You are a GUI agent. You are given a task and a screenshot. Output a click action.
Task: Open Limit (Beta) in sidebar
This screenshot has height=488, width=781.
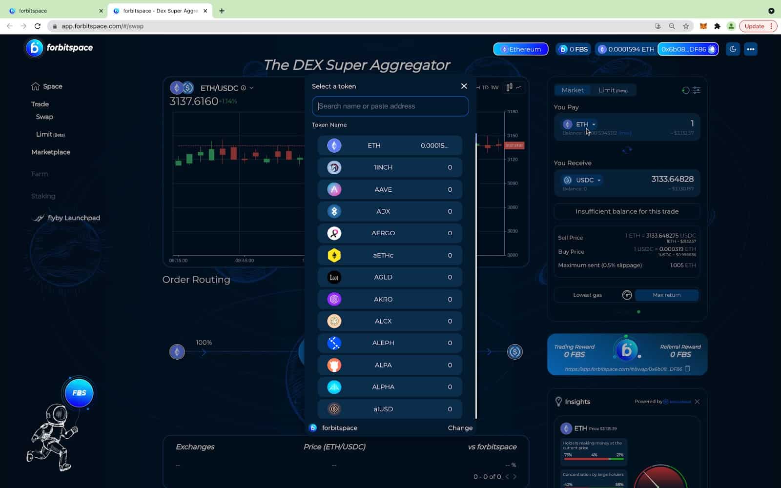point(50,134)
